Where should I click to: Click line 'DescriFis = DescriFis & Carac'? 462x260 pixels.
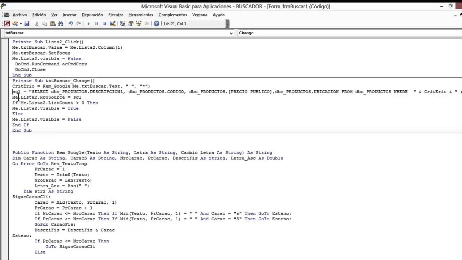pyautogui.click(x=74, y=230)
